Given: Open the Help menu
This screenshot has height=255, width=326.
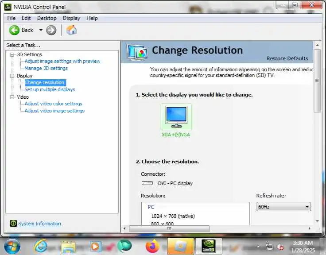Looking at the screenshot, I should pyautogui.click(x=92, y=18).
